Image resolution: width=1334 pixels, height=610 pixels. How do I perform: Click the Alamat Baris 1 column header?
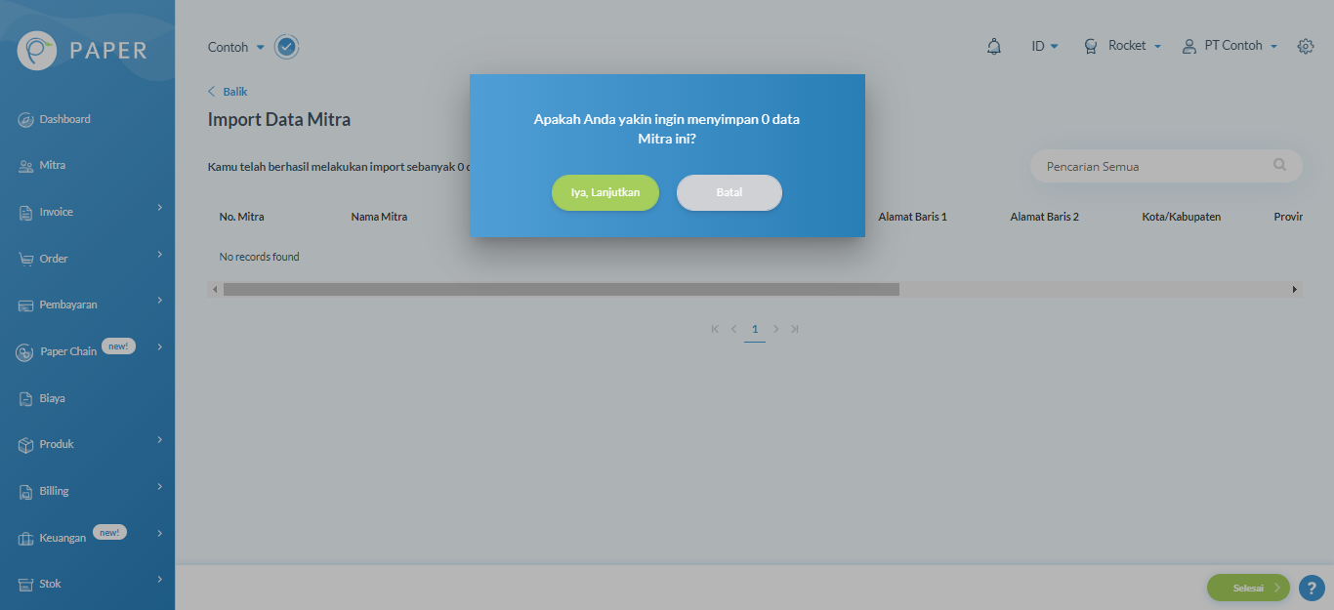913,217
